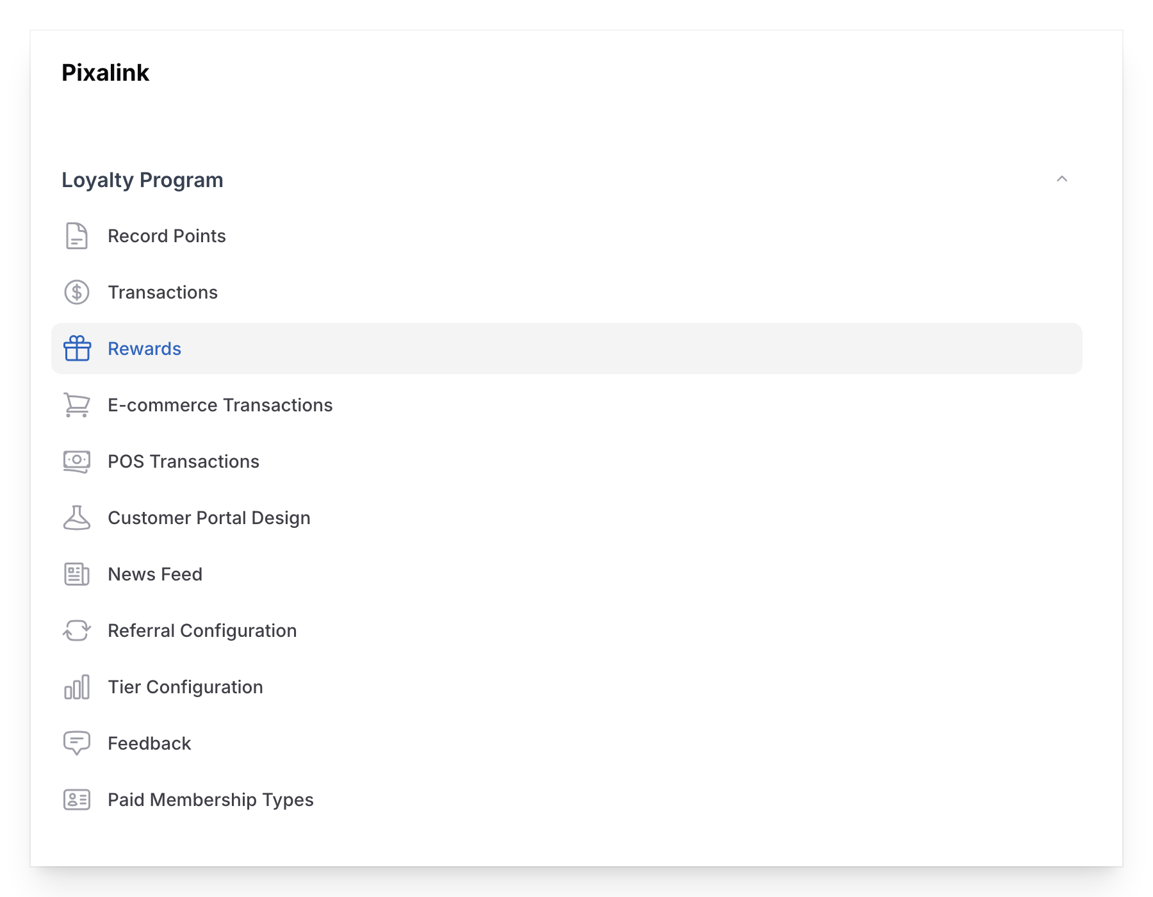Select the Transactions dollar icon
This screenshot has height=897, width=1153.
[x=76, y=292]
